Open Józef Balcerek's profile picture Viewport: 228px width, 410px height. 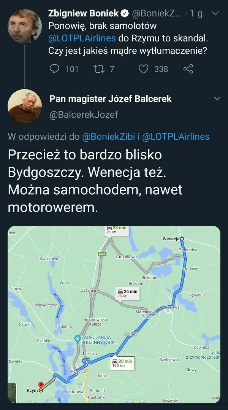25,106
